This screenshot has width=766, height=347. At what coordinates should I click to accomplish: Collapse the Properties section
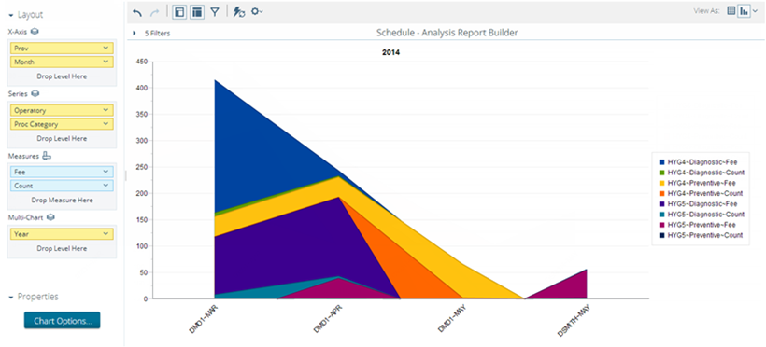[11, 298]
